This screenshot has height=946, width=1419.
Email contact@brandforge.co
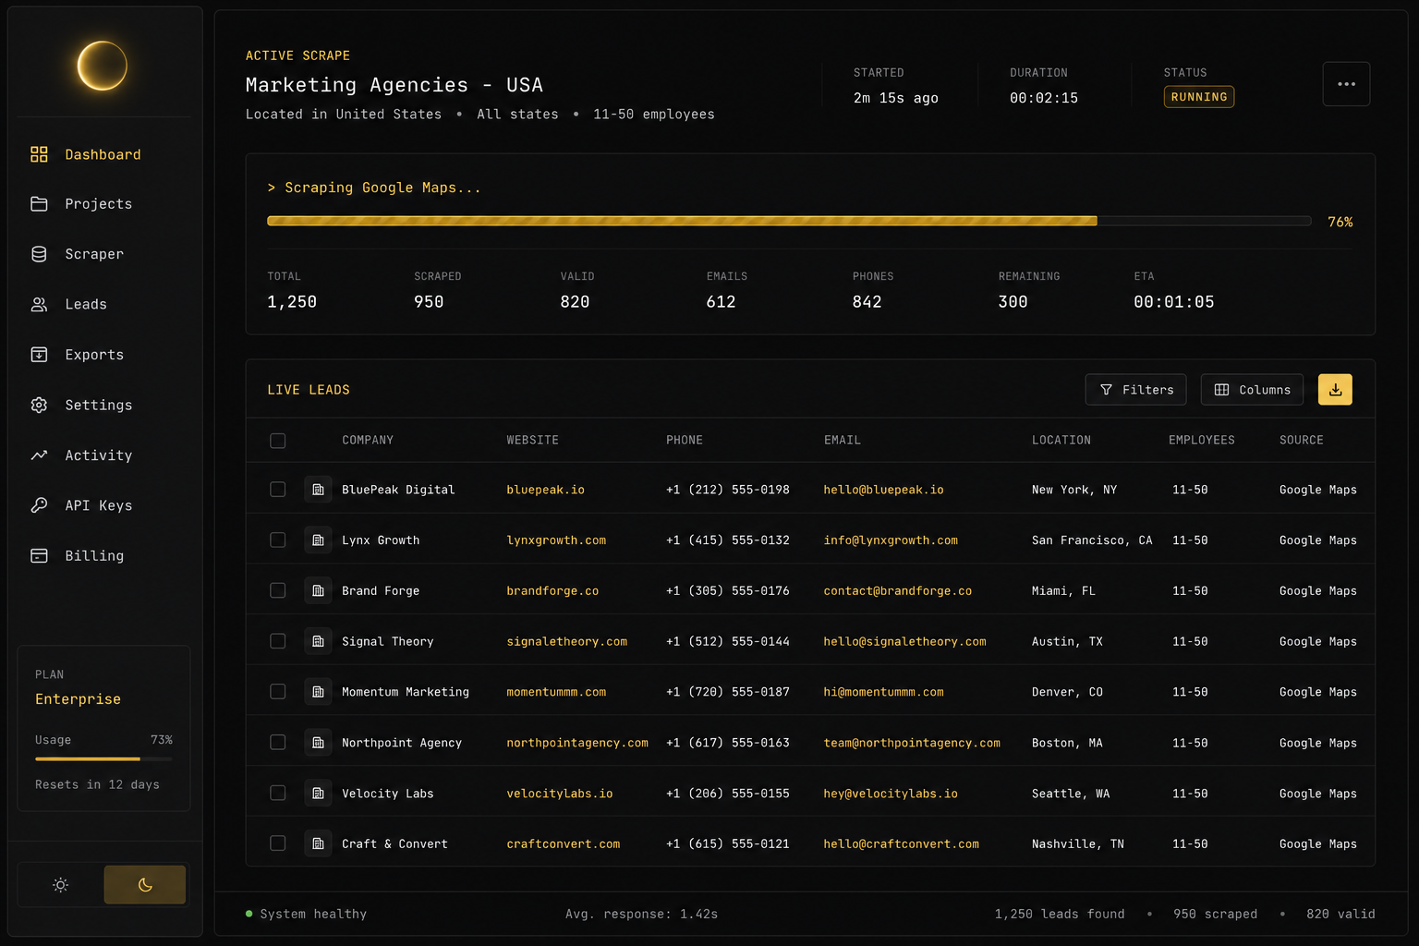897,590
